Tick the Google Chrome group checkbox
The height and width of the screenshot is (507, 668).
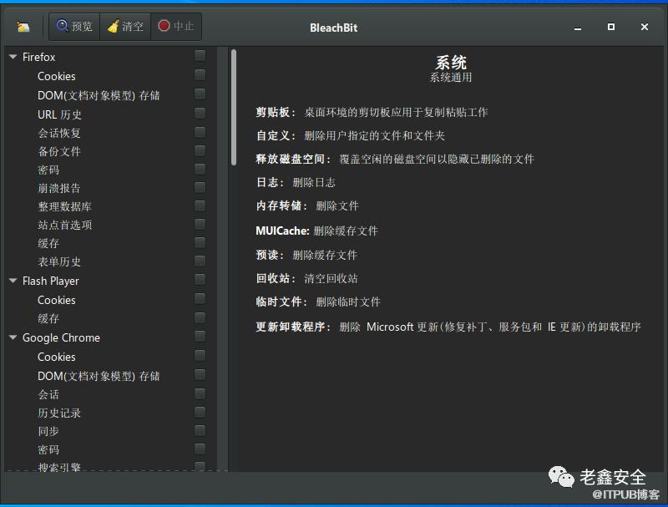tap(200, 337)
